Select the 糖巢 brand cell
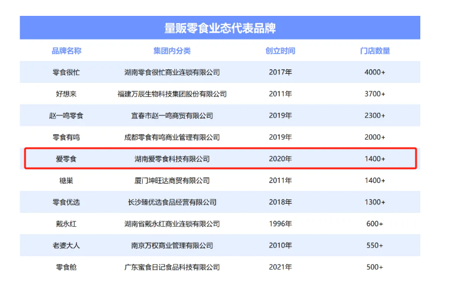 [x=66, y=181]
